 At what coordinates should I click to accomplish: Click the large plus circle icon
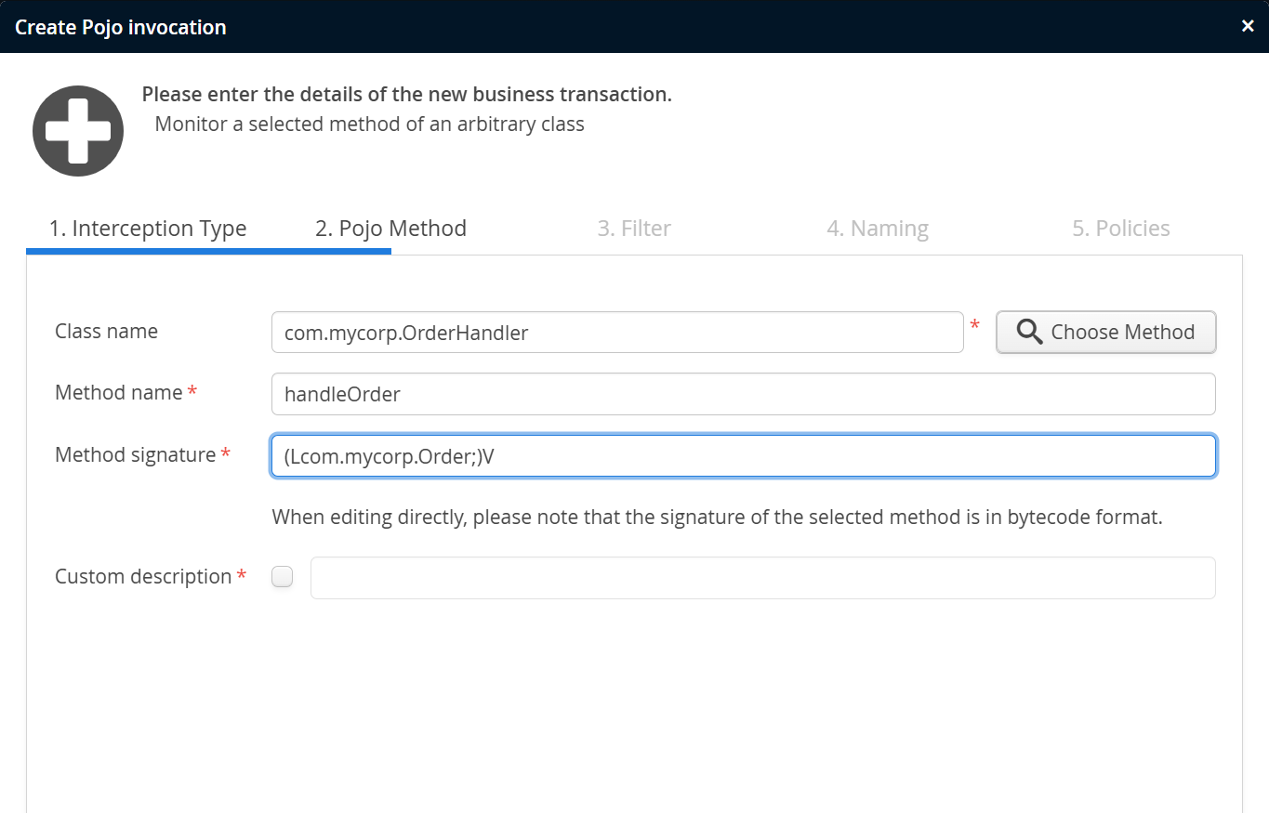(x=78, y=131)
